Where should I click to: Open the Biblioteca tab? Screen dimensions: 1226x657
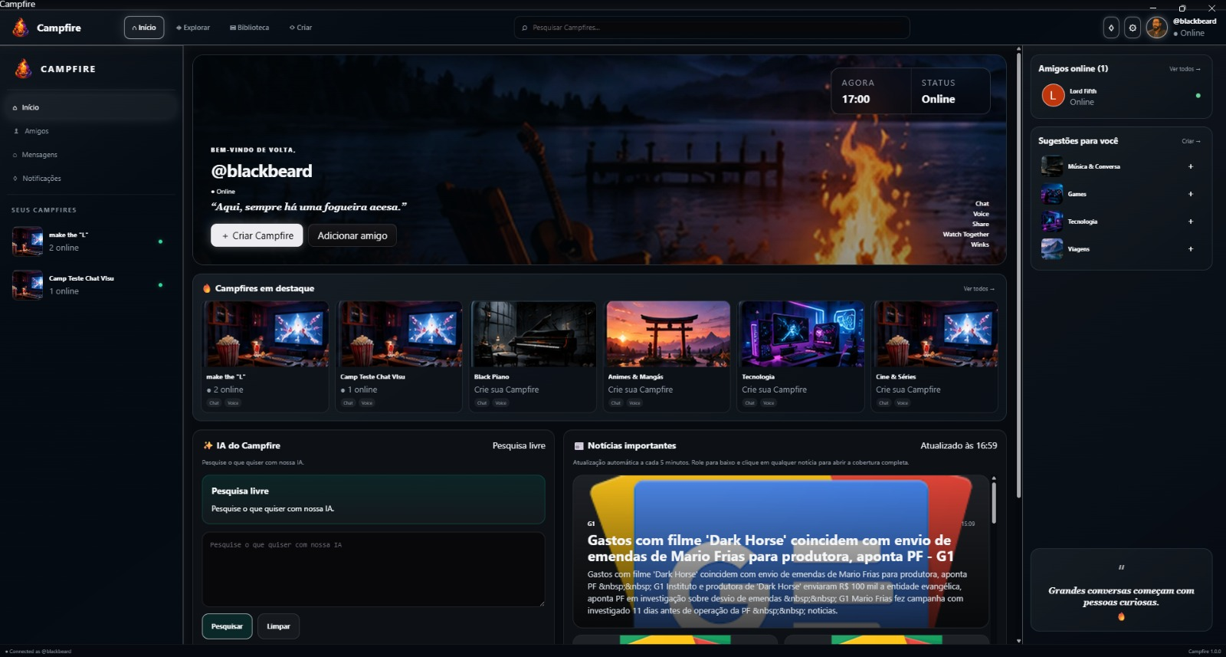[x=250, y=28]
